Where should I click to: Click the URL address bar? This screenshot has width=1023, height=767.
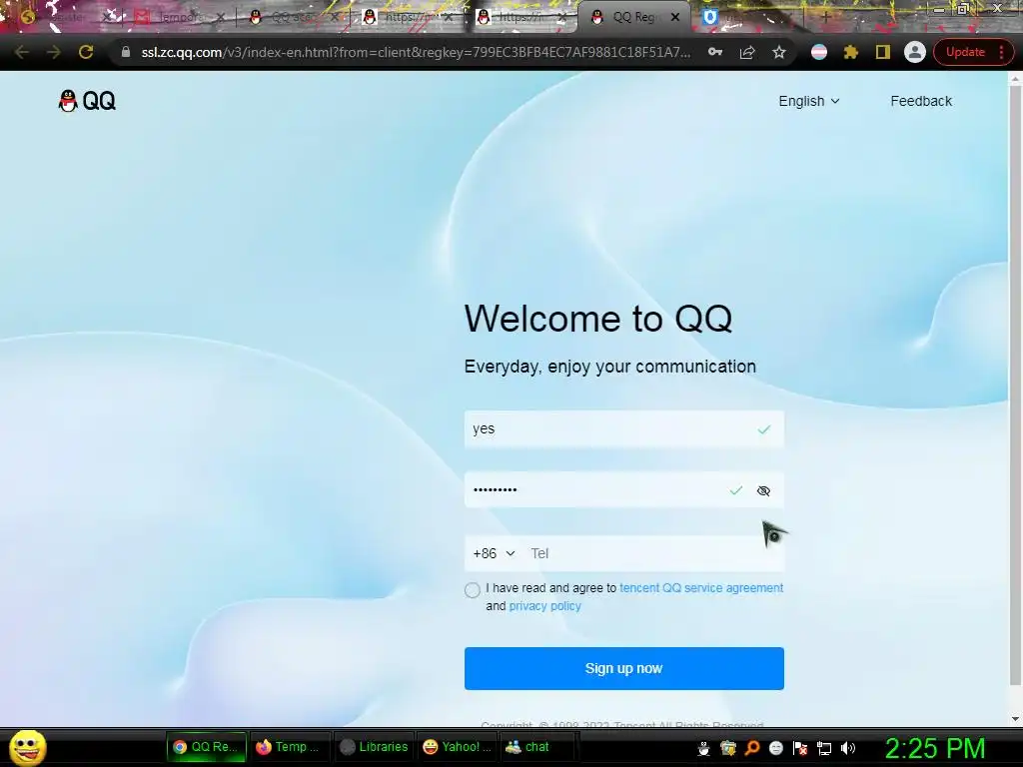pos(416,52)
